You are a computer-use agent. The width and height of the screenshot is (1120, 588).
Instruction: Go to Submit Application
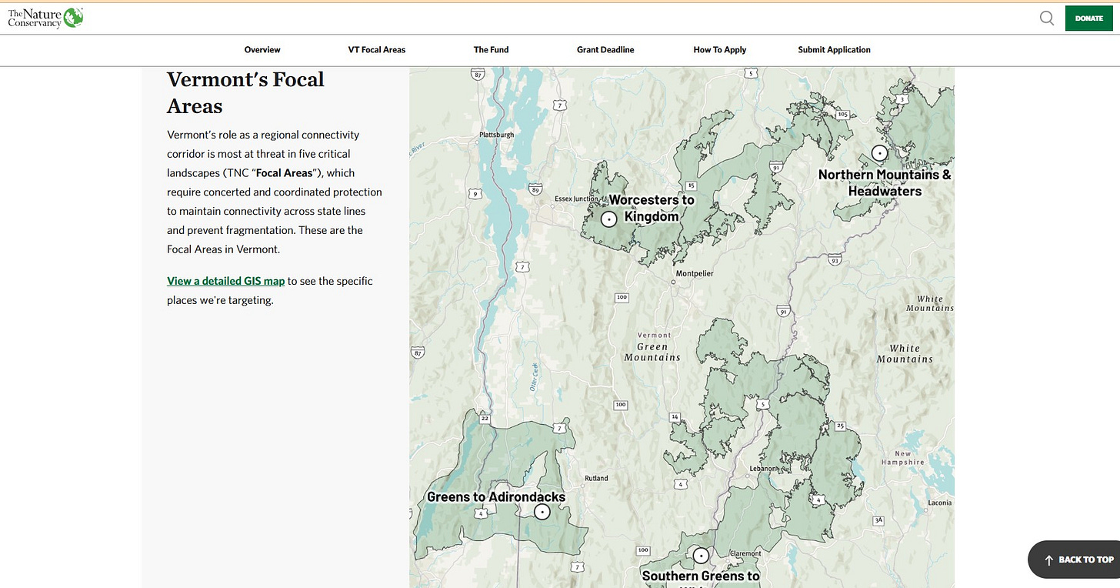click(x=834, y=50)
